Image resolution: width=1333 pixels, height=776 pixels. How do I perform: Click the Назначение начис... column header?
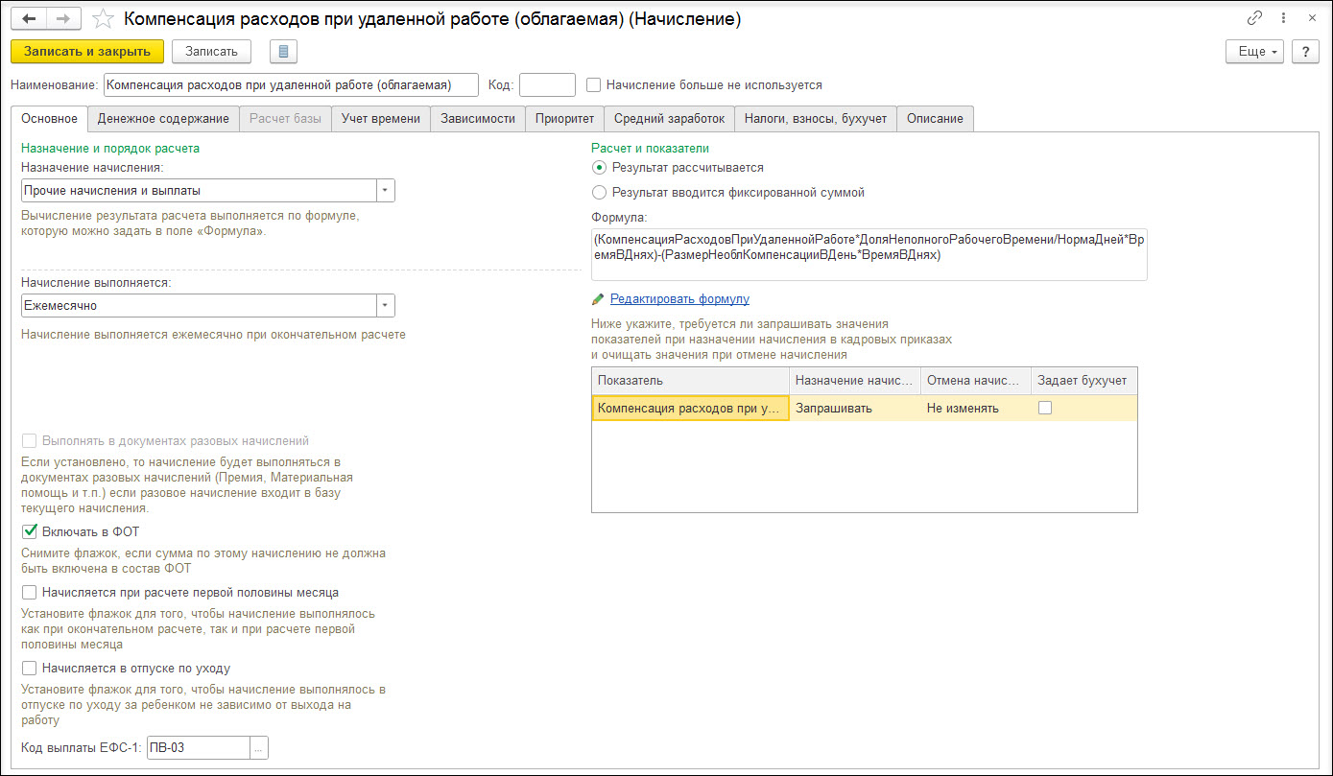coord(855,381)
